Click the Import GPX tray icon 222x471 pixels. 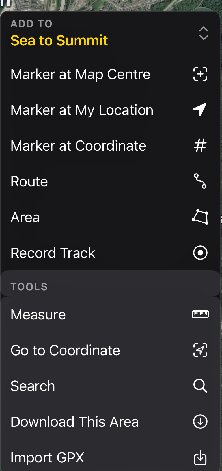(200, 458)
